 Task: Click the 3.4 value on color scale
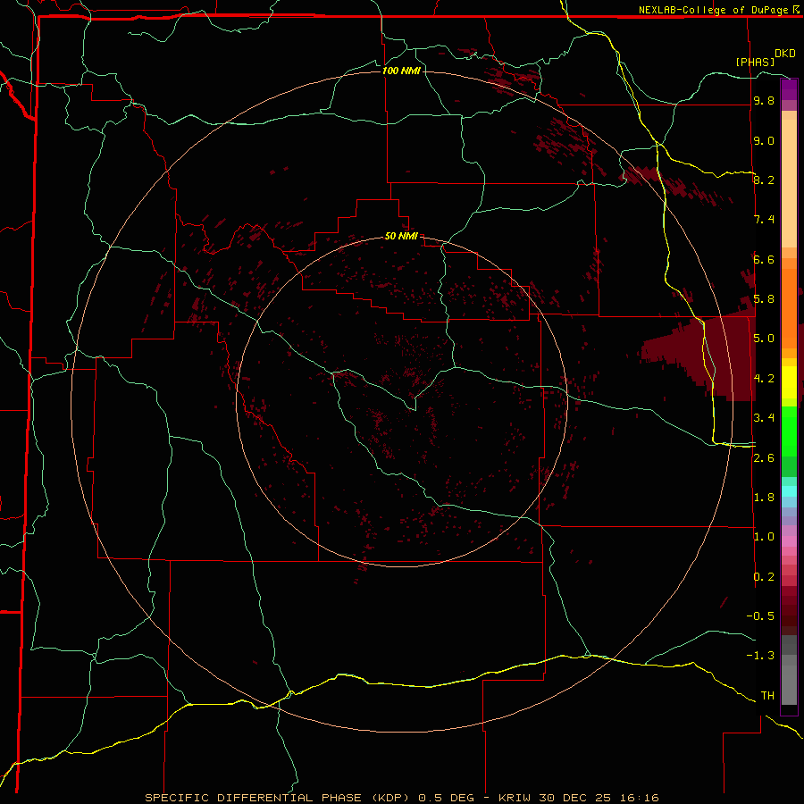pyautogui.click(x=764, y=418)
